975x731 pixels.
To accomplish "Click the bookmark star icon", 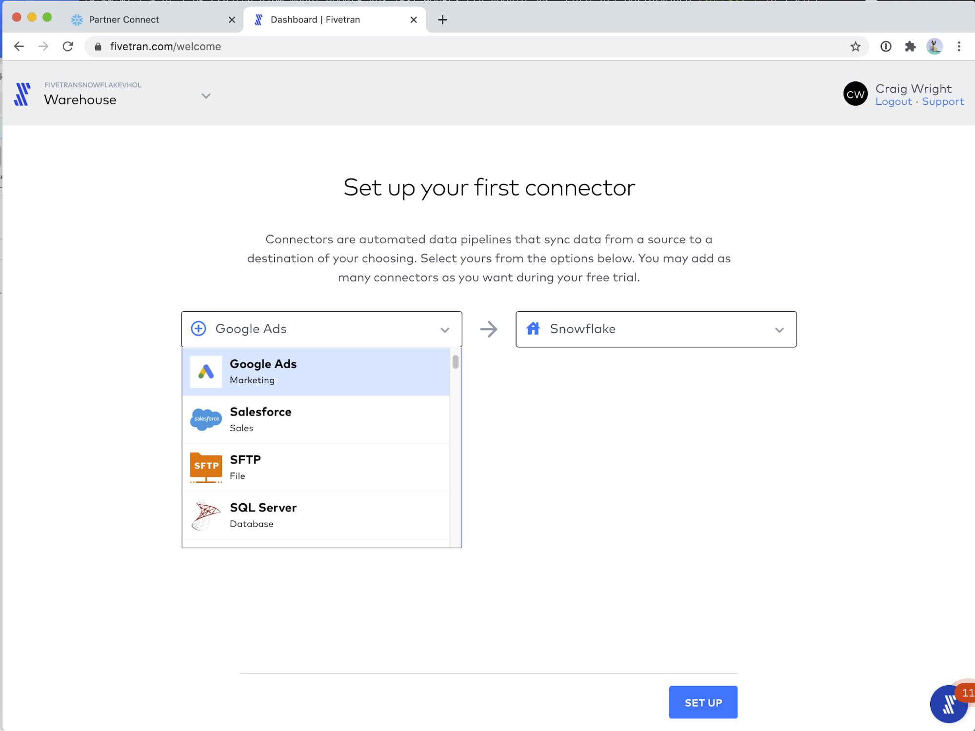I will [856, 47].
